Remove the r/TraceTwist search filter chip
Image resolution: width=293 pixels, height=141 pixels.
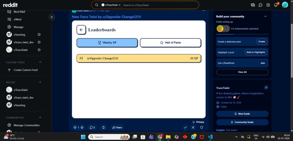pos(120,5)
